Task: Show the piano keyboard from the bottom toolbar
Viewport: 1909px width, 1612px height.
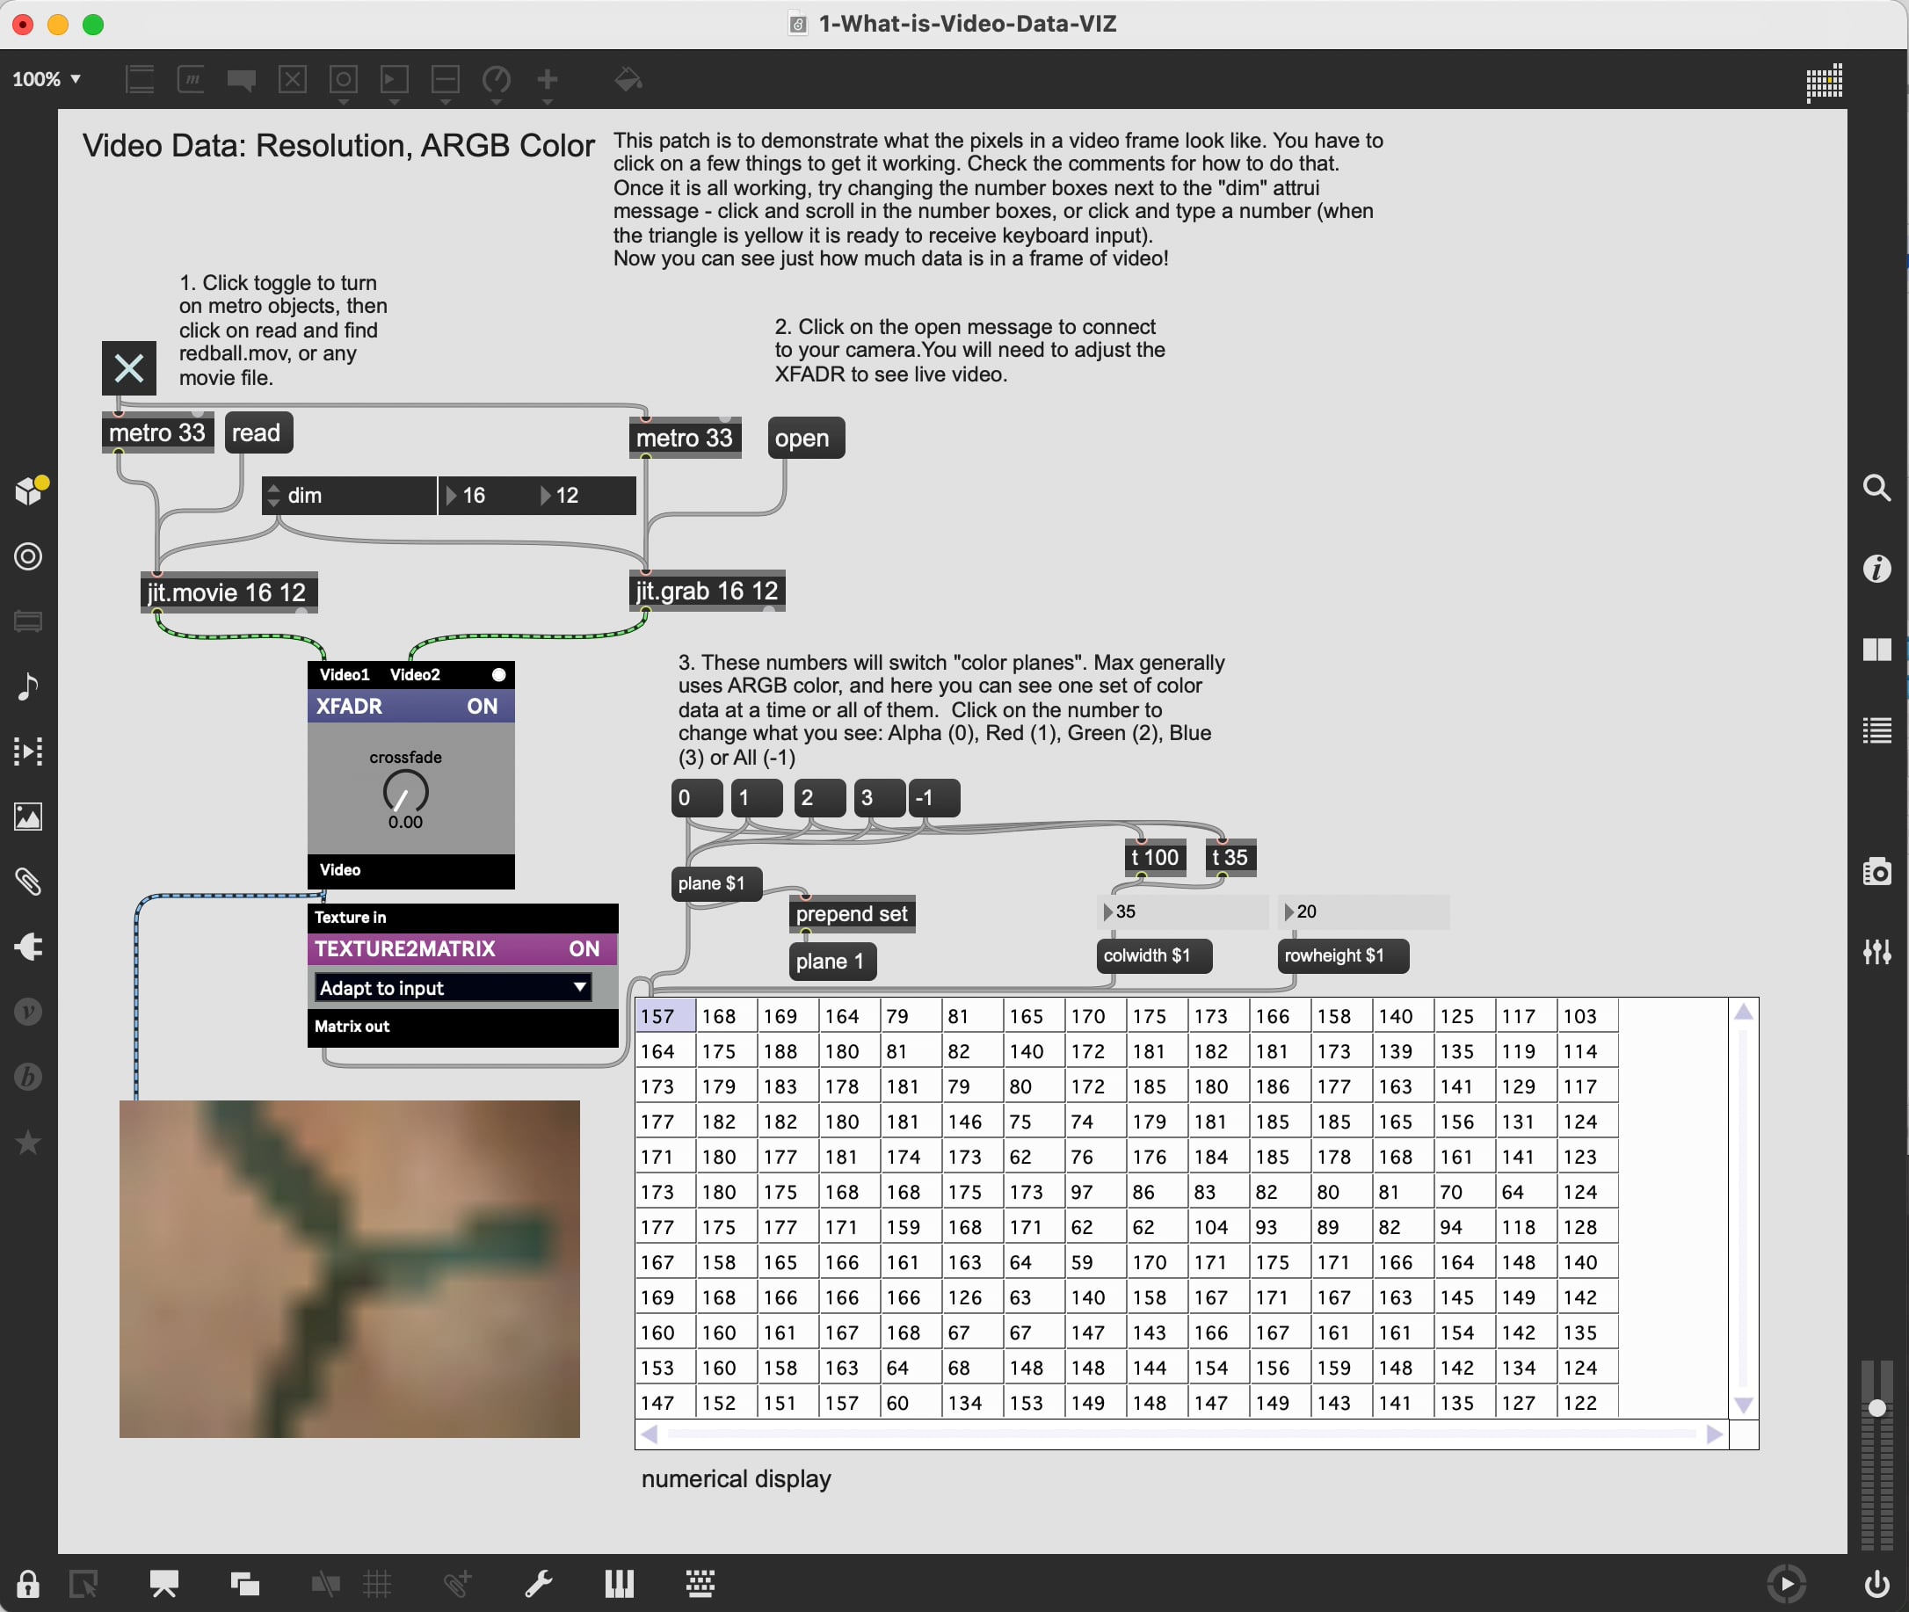Action: [x=620, y=1585]
